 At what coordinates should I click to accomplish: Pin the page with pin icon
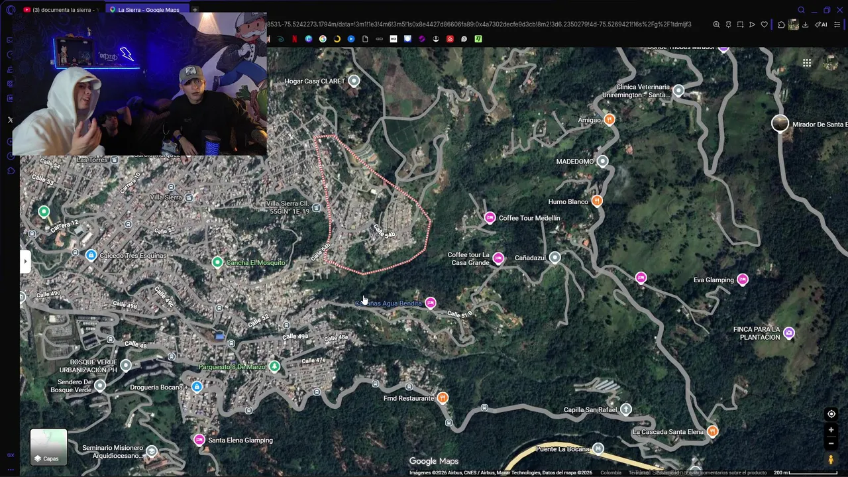[728, 25]
